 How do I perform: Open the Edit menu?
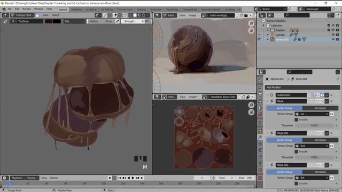[x=17, y=9]
